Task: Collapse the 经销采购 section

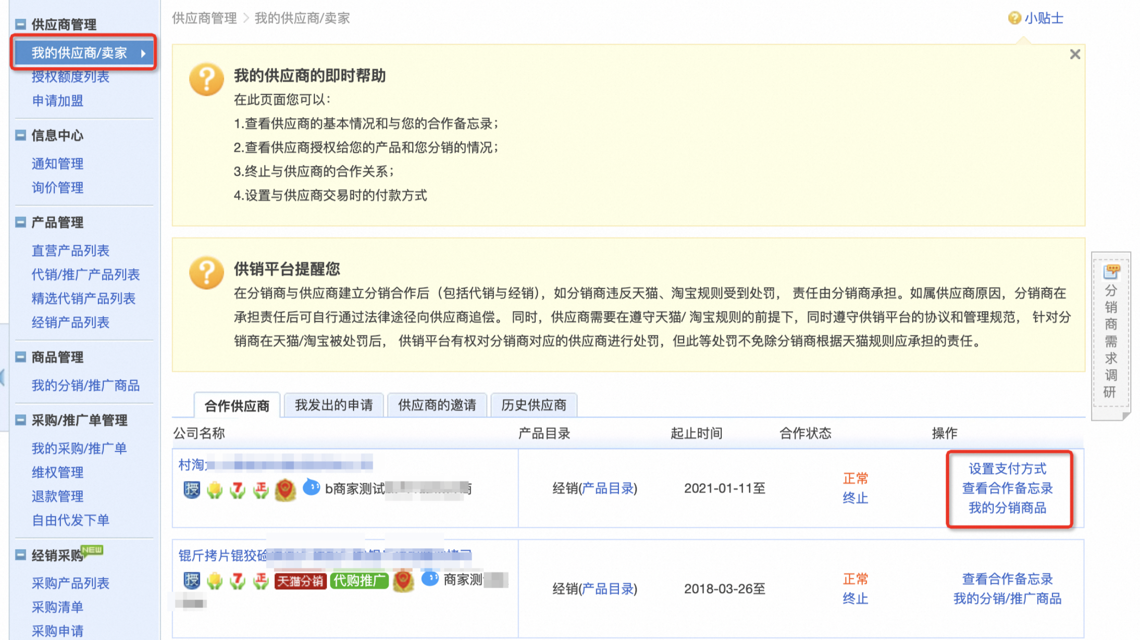Action: point(21,555)
